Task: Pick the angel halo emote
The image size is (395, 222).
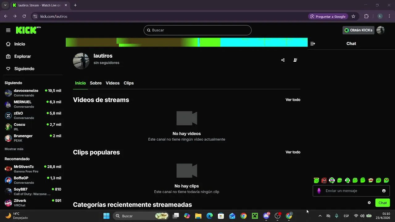Action: coord(316,180)
